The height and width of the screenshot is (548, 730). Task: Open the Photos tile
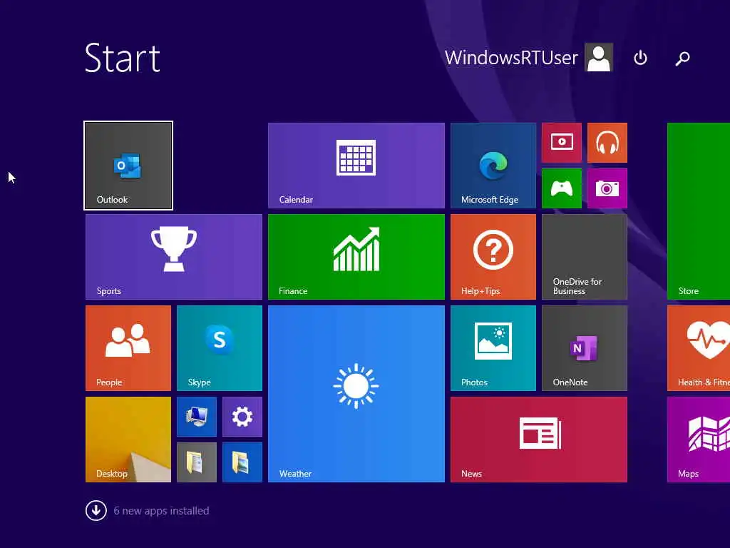click(x=493, y=348)
